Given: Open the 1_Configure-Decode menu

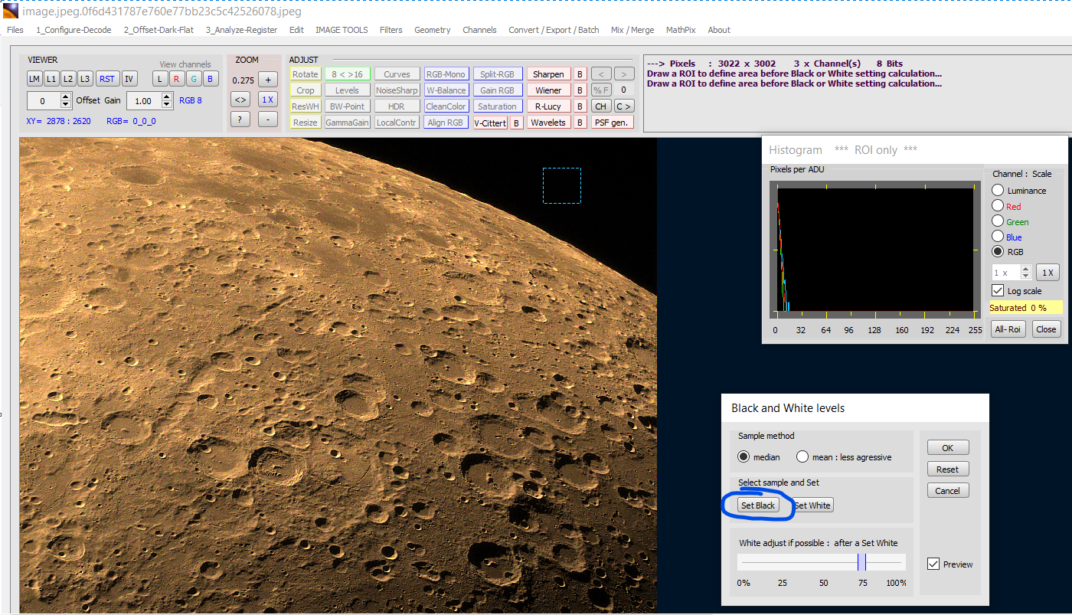Looking at the screenshot, I should click(x=74, y=30).
